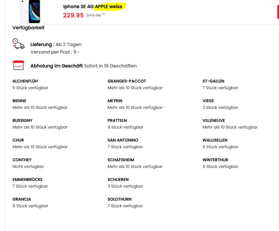Click the red 229.95 sale price
279x231 pixels.
(x=73, y=15)
